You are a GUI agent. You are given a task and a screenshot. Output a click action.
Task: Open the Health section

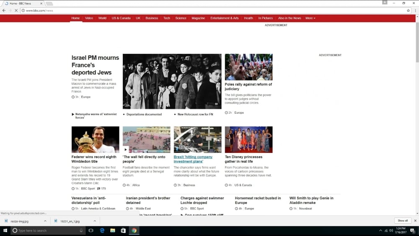[x=248, y=18]
